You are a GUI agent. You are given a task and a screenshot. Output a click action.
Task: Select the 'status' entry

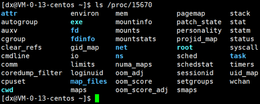(242, 39)
